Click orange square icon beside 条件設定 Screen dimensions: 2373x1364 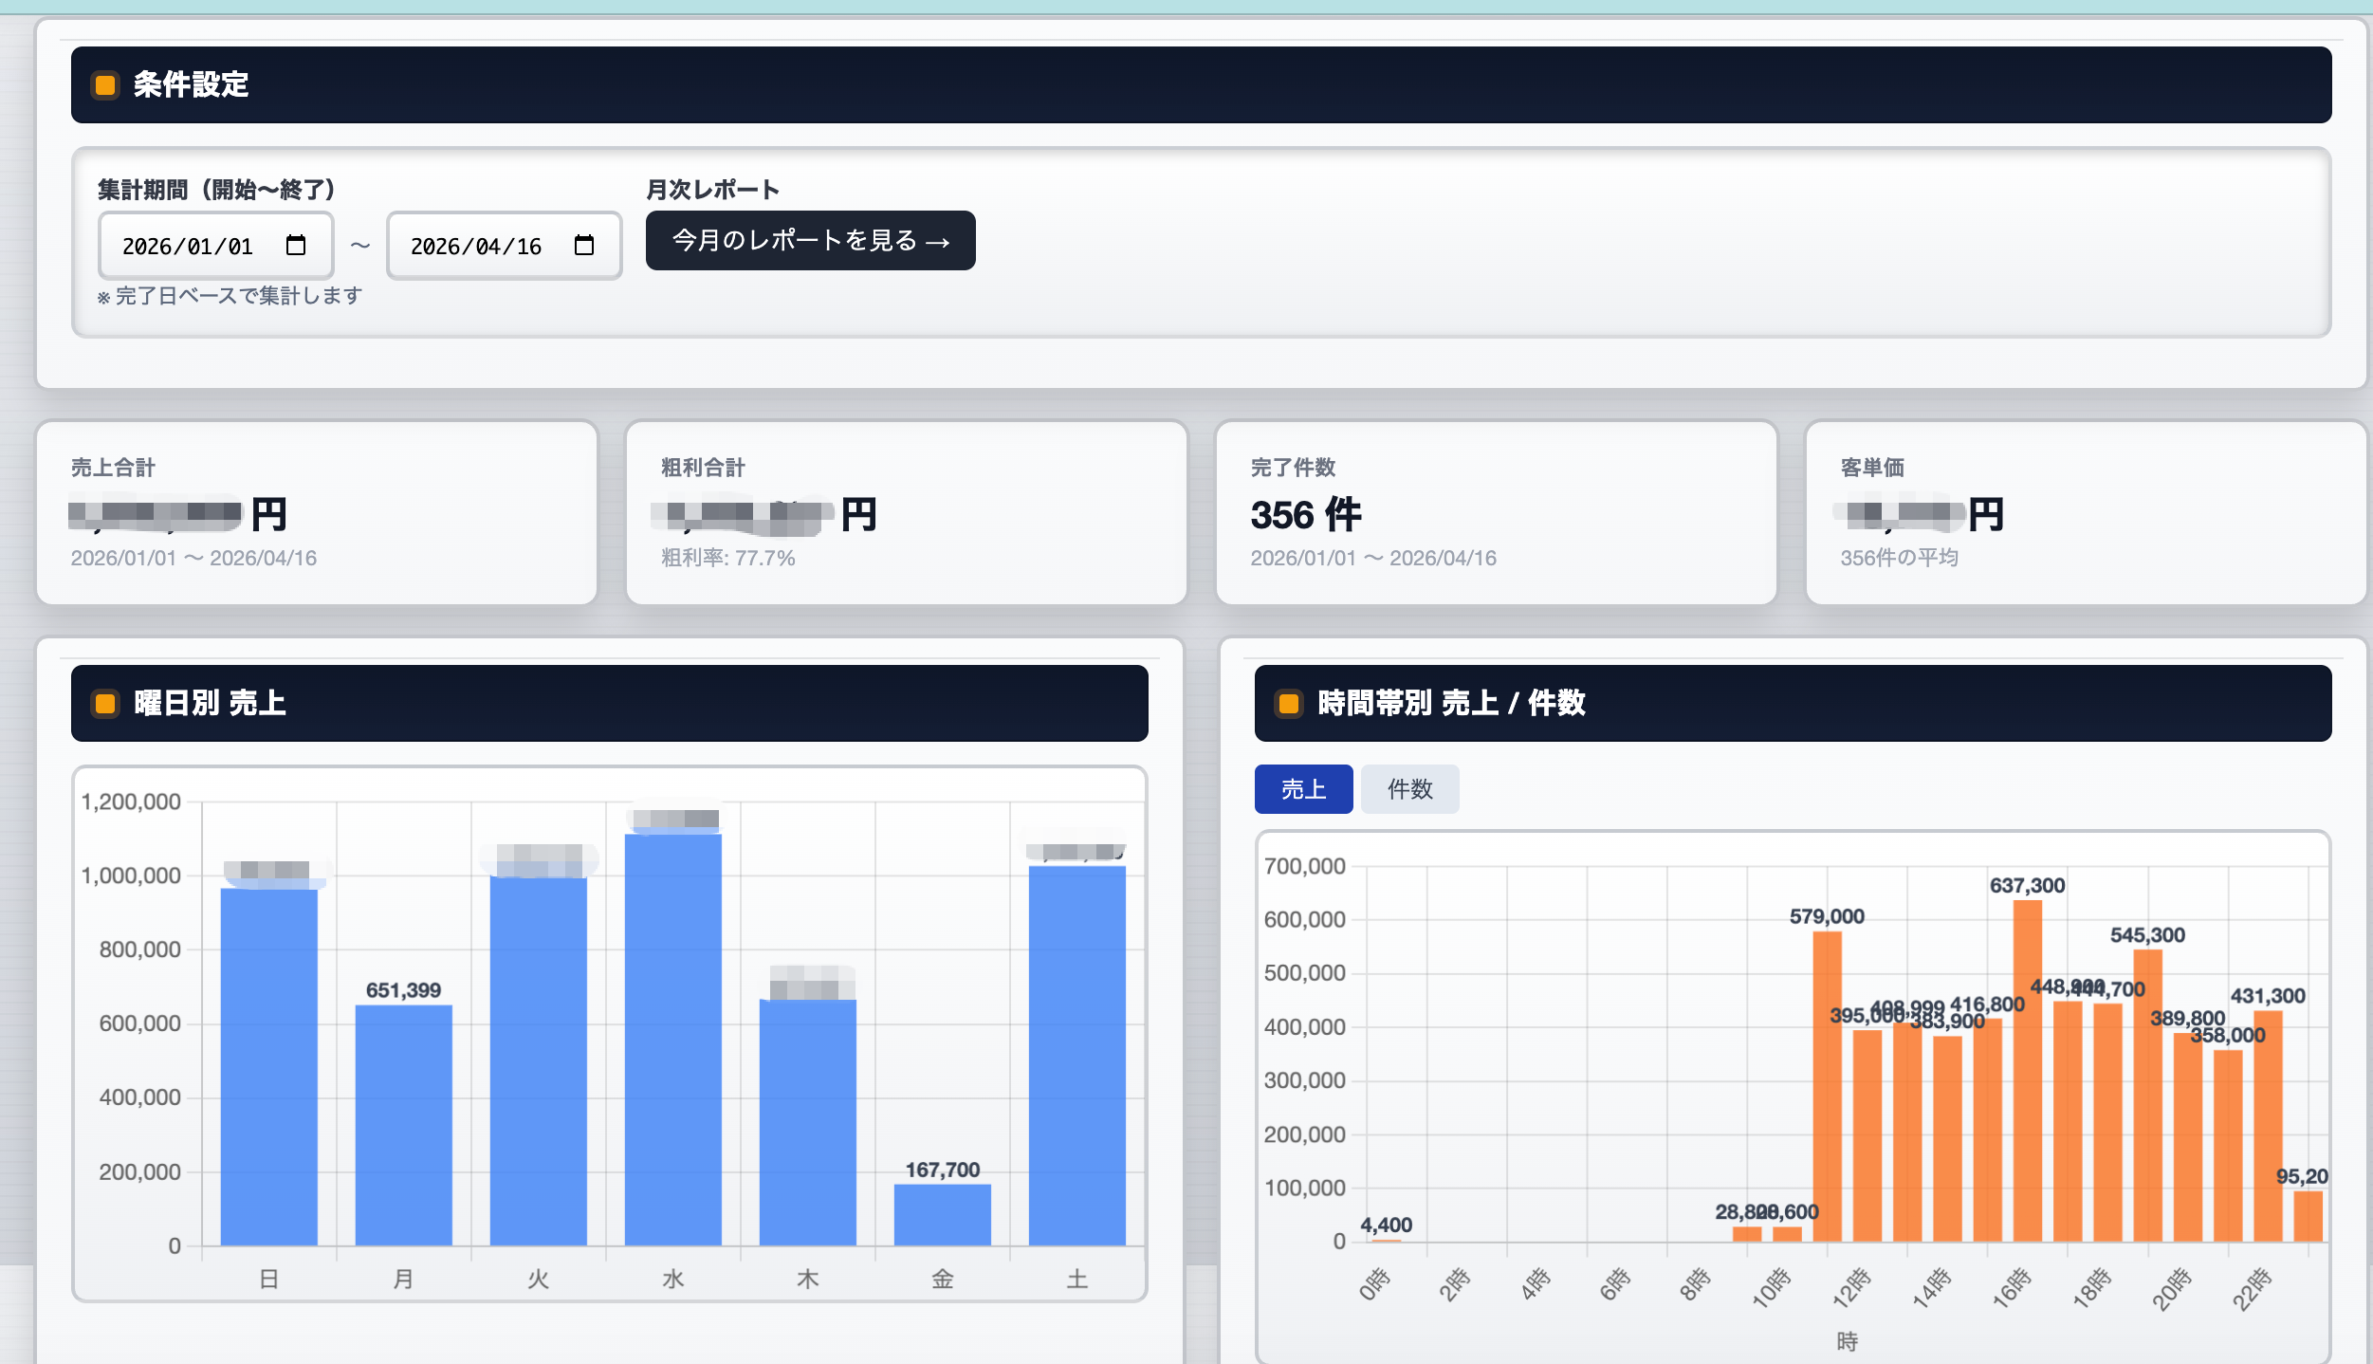click(x=105, y=85)
